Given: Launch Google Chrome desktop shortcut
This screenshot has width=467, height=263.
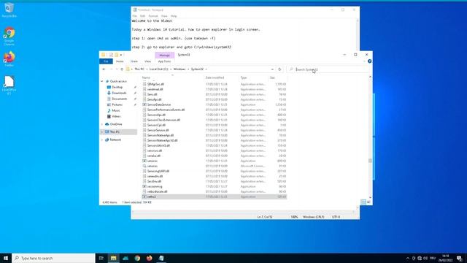Looking at the screenshot, I should point(9,36).
